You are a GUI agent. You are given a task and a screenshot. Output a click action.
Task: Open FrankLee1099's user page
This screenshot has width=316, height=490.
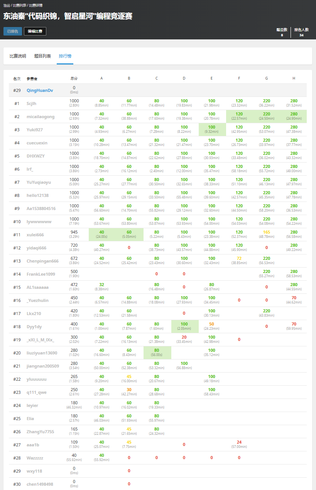[x=41, y=274]
